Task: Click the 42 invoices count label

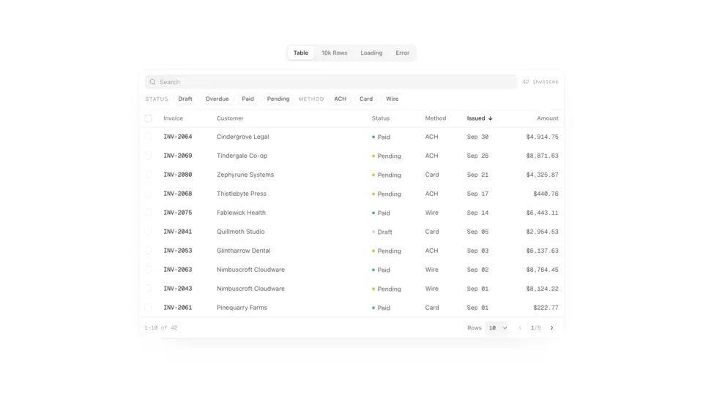Action: [x=540, y=82]
